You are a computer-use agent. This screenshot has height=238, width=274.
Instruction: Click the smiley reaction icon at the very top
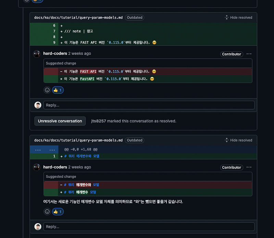[26, 1]
